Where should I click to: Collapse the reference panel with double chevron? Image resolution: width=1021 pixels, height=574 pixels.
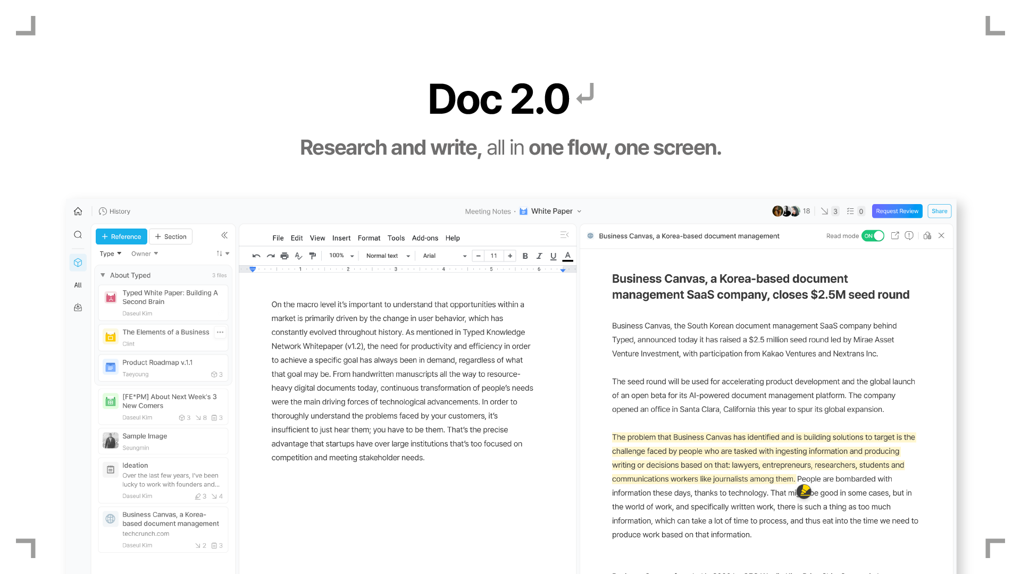click(x=224, y=235)
